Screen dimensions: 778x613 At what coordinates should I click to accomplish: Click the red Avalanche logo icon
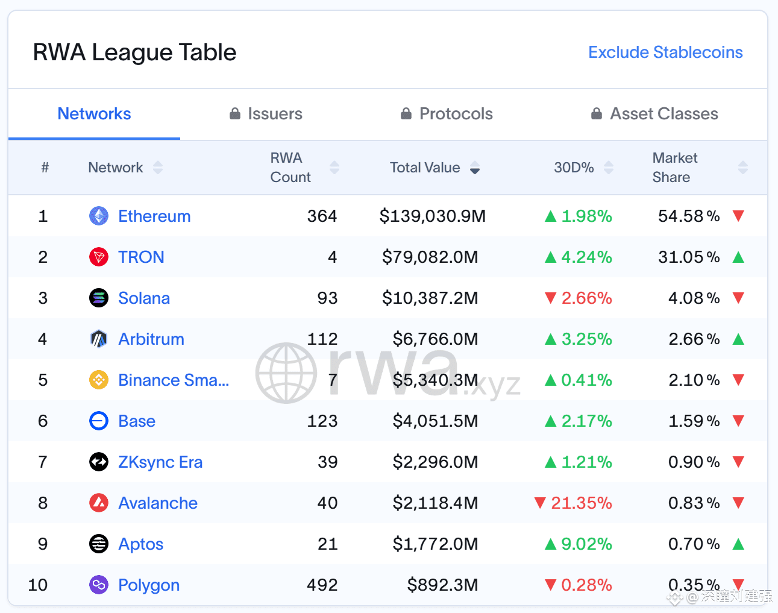click(x=99, y=503)
